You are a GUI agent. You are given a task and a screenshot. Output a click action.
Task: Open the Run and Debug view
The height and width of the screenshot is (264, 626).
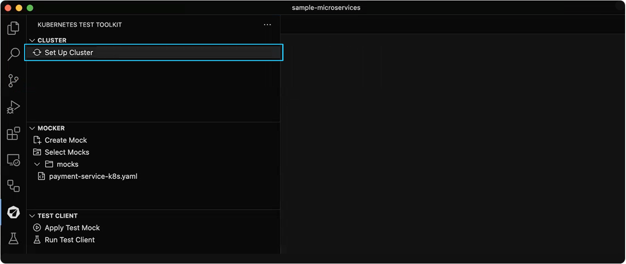13,107
